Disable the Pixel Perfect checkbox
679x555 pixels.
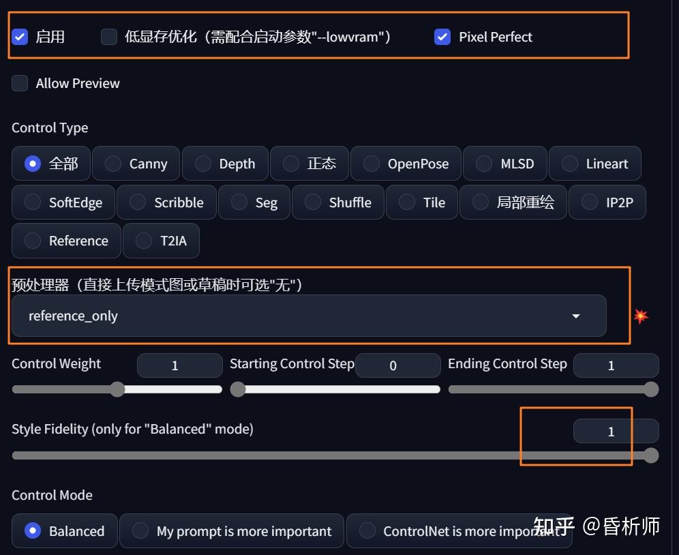(442, 37)
